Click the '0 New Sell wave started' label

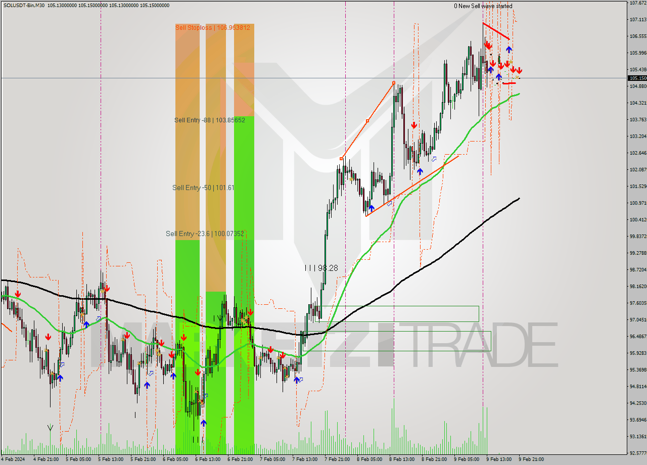point(483,6)
